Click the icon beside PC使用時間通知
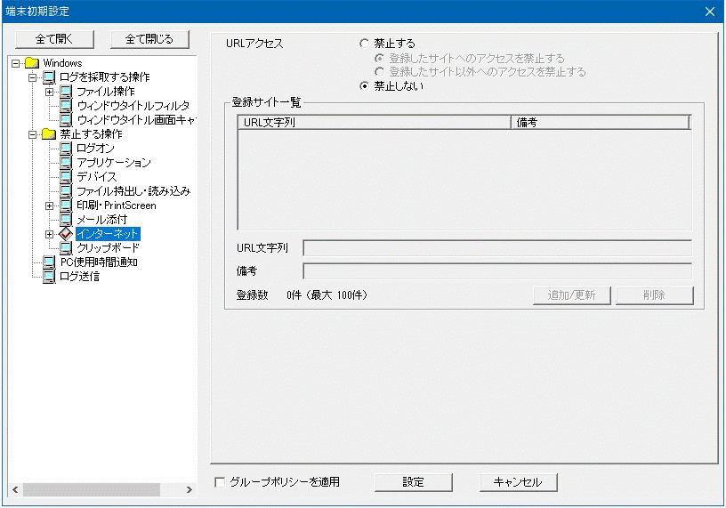This screenshot has width=726, height=508. pyautogui.click(x=49, y=262)
